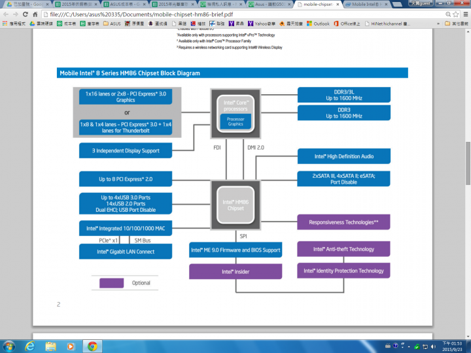Reload the PDF page
The height and width of the screenshot is (353, 471).
pyautogui.click(x=26, y=14)
